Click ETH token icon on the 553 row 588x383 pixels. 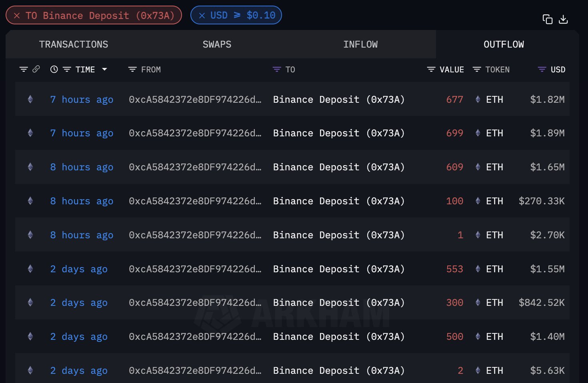point(478,269)
